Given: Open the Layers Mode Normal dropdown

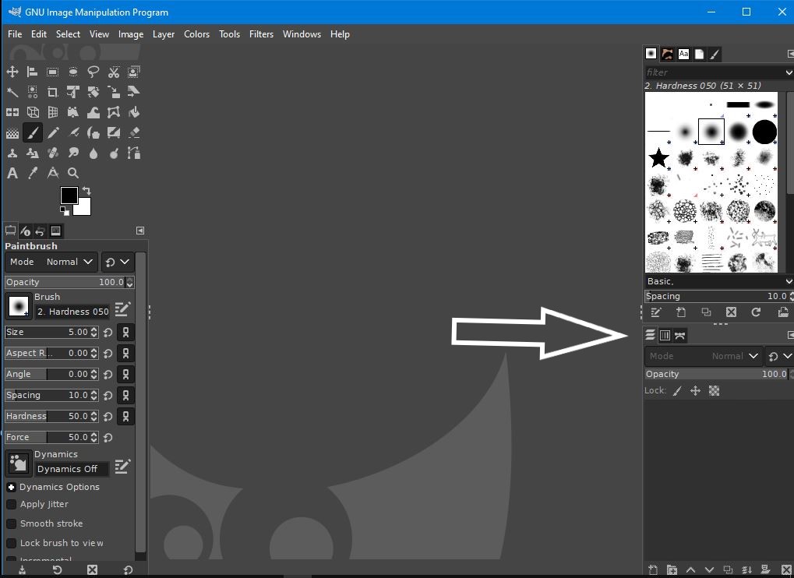Looking at the screenshot, I should 704,356.
